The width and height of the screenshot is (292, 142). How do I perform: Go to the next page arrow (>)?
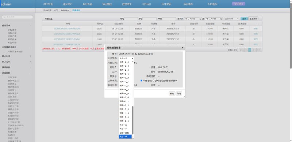click(254, 50)
